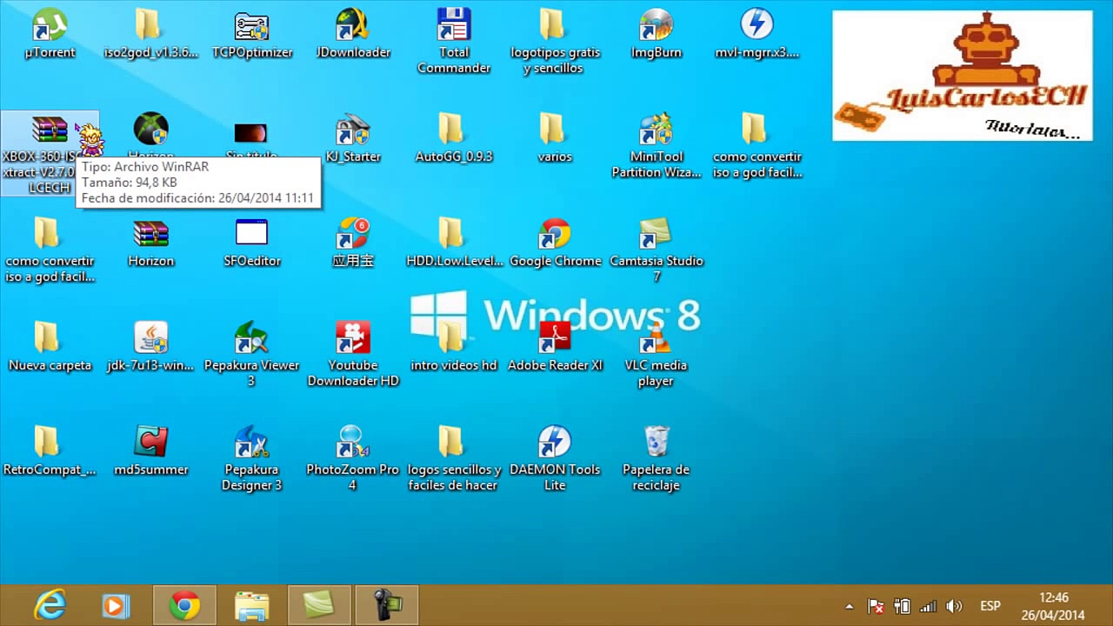Select the Google Chrome desktop shortcut
The width and height of the screenshot is (1113, 626).
pos(555,235)
